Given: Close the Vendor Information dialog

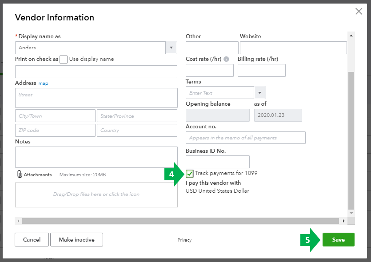Looking at the screenshot, I should (359, 12).
